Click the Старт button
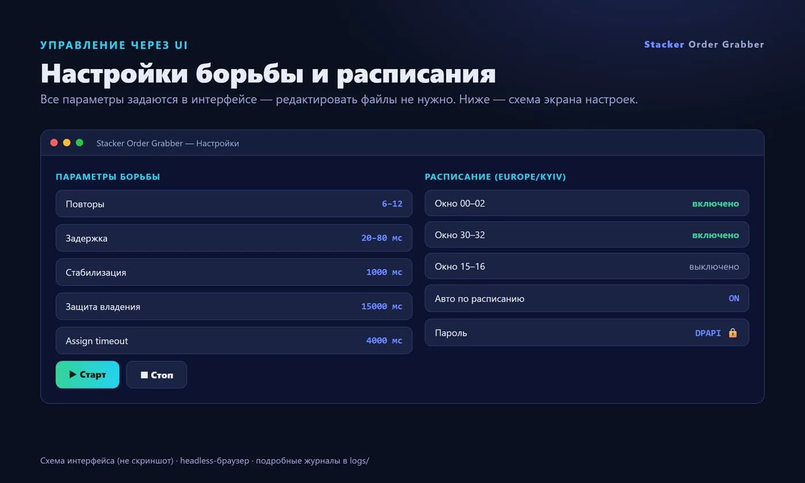 [87, 375]
